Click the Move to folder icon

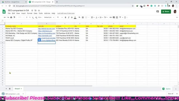click(x=36, y=10)
